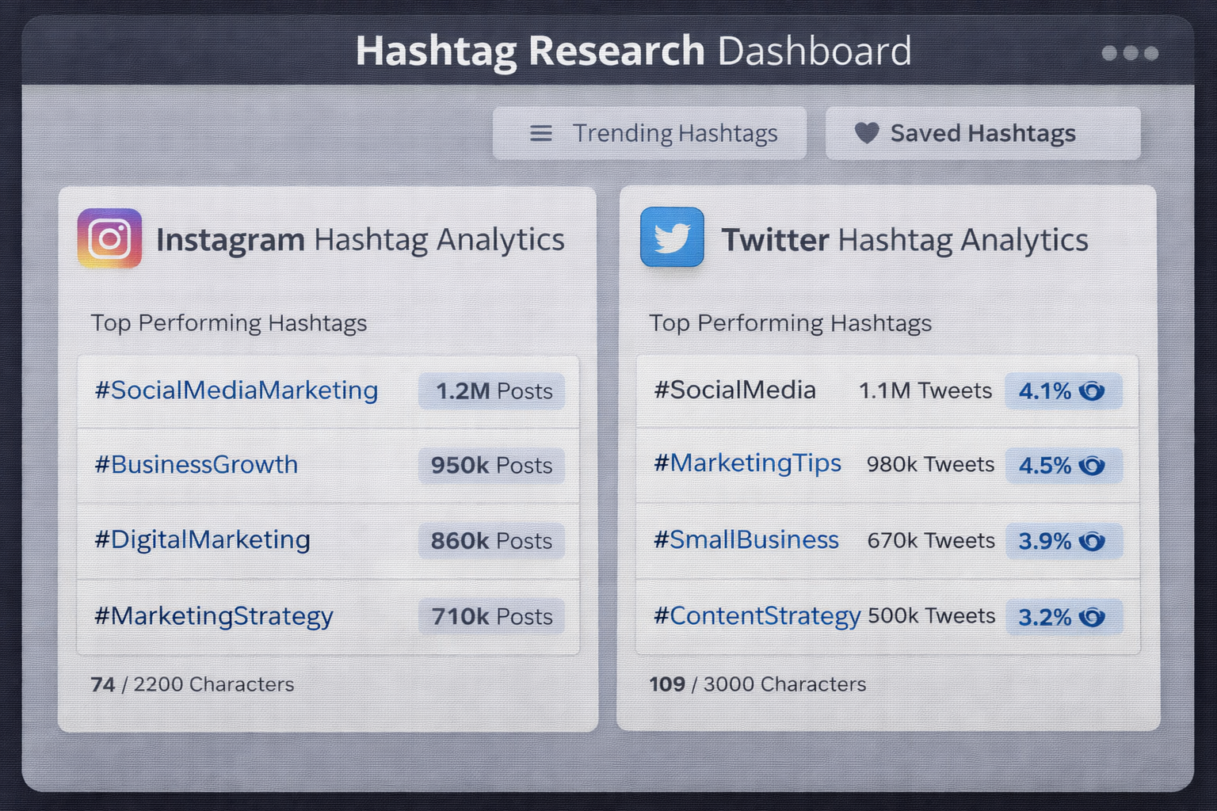Open the Saved Hashtags tab
The height and width of the screenshot is (811, 1217).
click(982, 133)
